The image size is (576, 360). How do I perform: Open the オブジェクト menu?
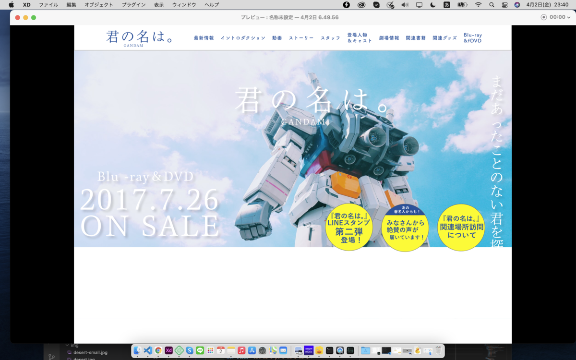[x=99, y=4]
